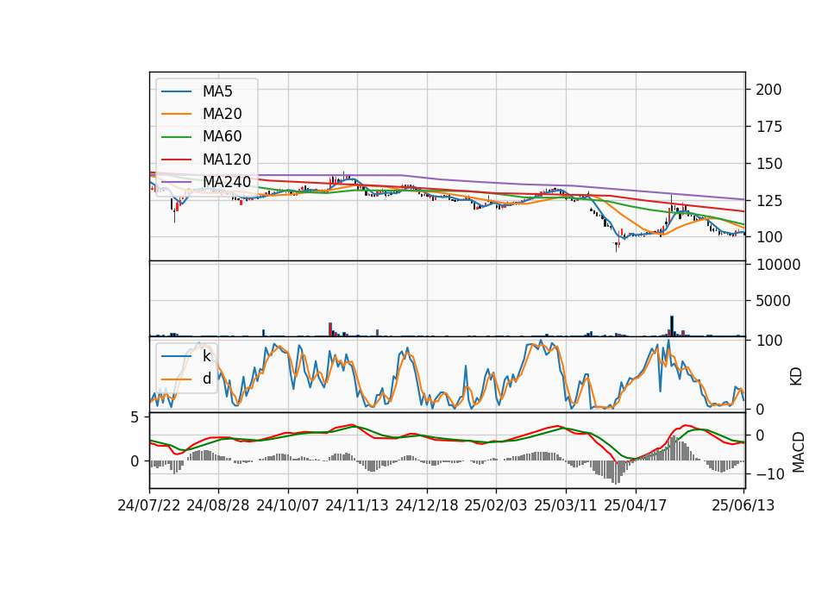Screen dimensions: 828x595
Task: Click the d legend label in KD panel
Action: 206,379
